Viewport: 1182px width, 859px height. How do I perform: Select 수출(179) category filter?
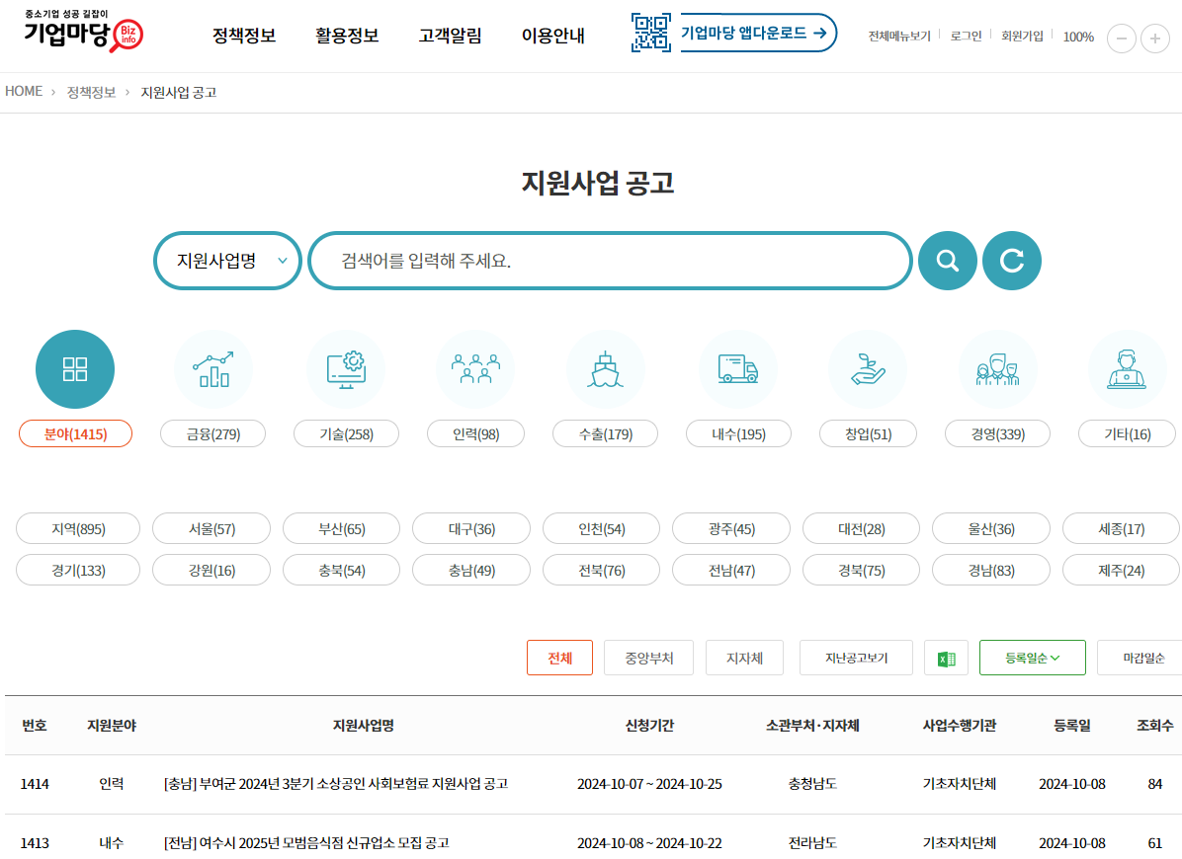605,433
